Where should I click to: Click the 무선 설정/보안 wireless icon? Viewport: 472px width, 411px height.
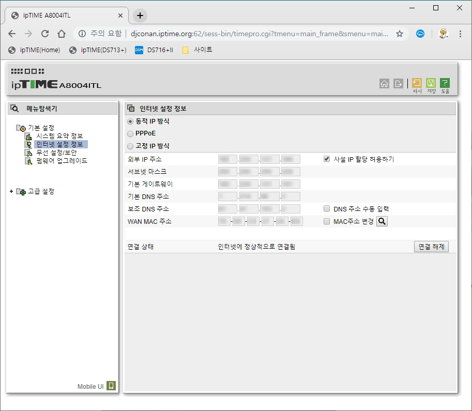(28, 153)
